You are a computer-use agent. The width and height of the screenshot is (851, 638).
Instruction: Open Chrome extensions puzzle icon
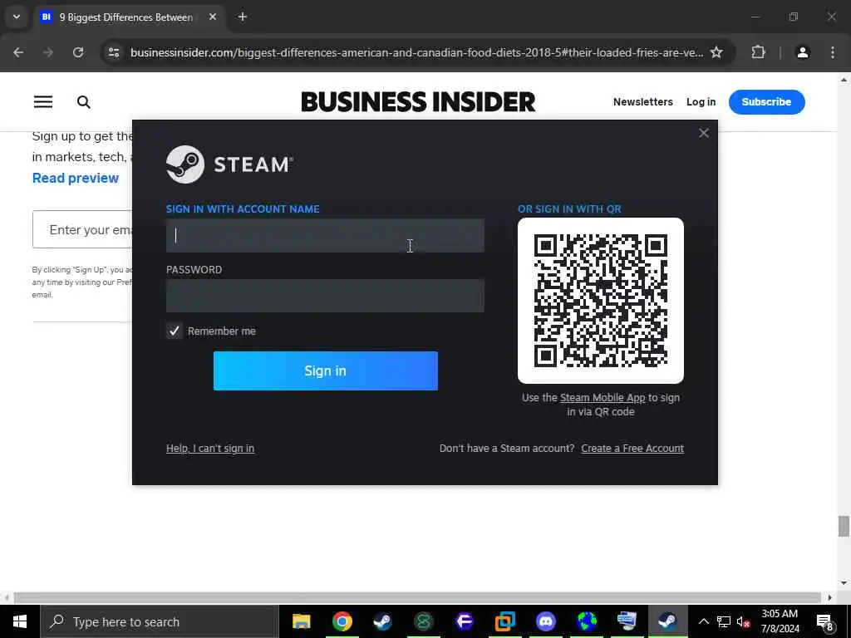[758, 52]
